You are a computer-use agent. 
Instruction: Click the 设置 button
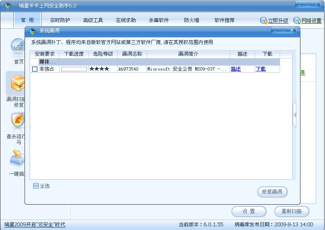pos(249,211)
